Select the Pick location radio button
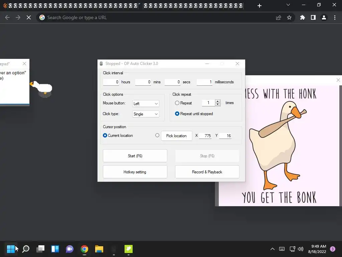The width and height of the screenshot is (342, 257). (157, 135)
